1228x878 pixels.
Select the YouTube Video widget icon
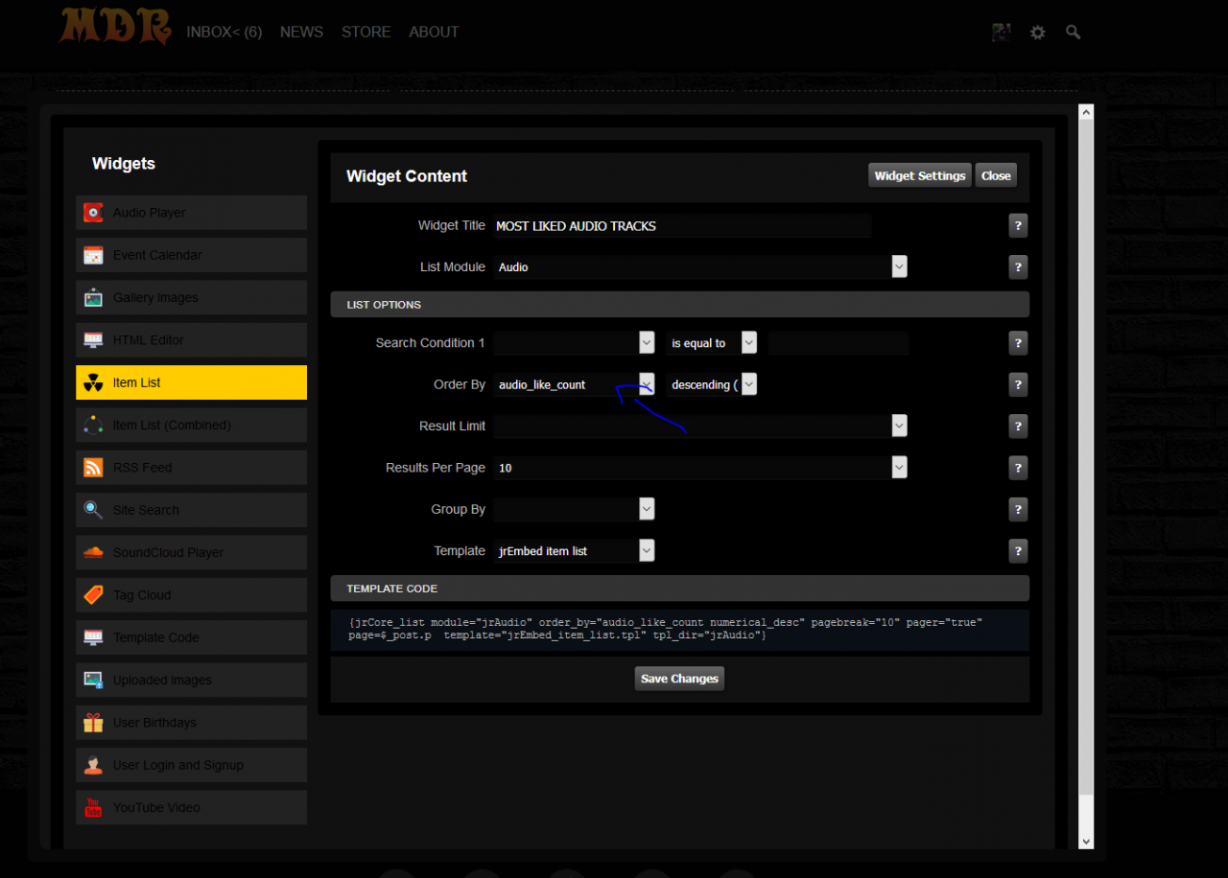[93, 807]
